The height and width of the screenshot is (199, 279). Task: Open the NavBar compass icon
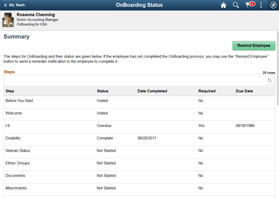coord(273,5)
